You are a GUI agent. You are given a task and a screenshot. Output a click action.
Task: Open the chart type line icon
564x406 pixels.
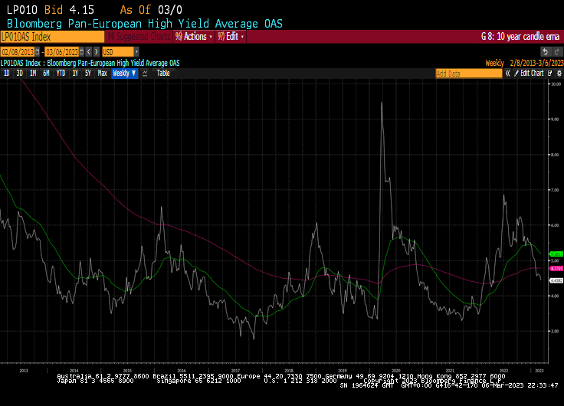point(145,74)
